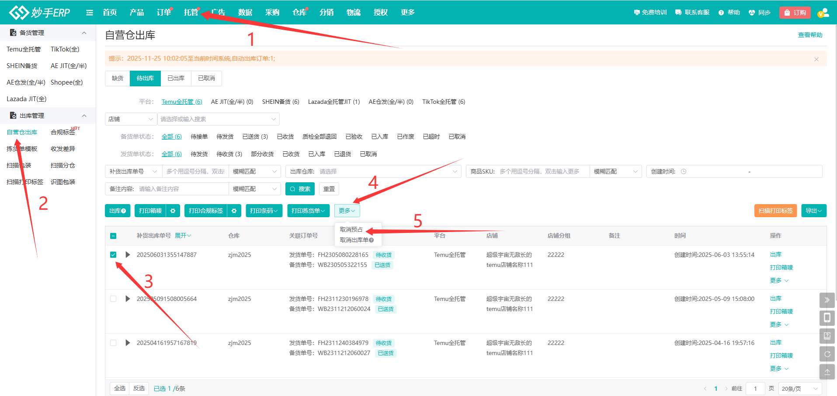The width and height of the screenshot is (837, 396).
Task: Click the floating help manual icon
Action: [827, 336]
